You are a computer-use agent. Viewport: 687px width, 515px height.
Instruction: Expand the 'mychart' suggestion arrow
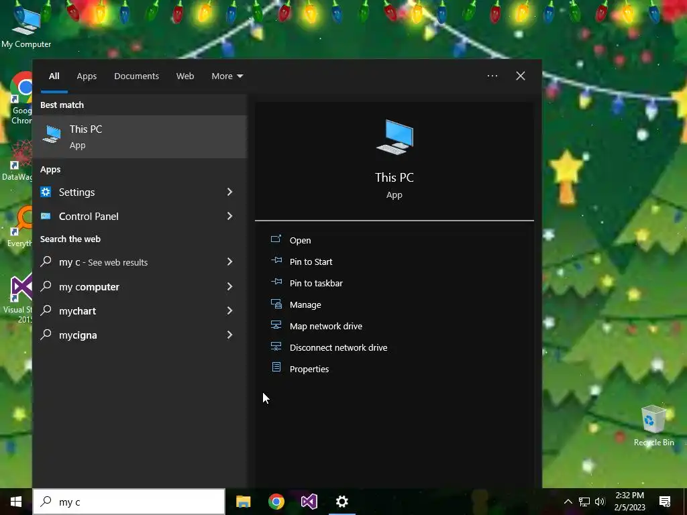click(x=229, y=310)
